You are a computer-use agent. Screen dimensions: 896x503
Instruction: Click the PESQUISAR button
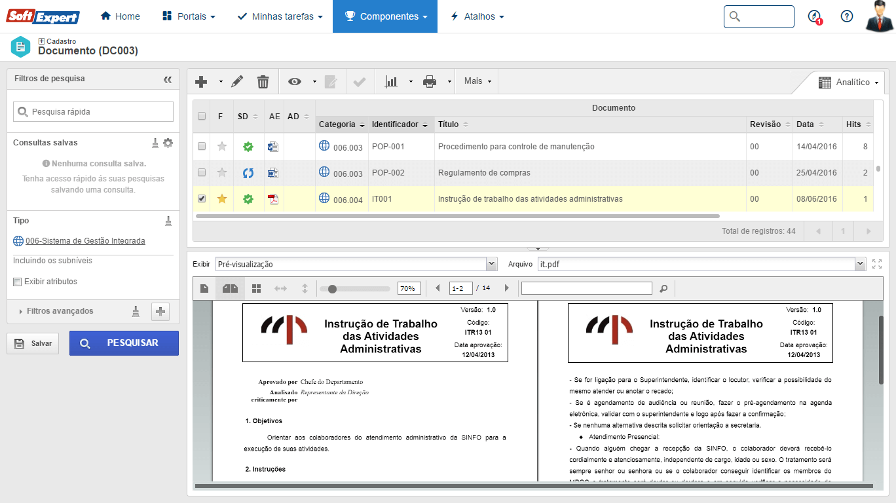[124, 343]
